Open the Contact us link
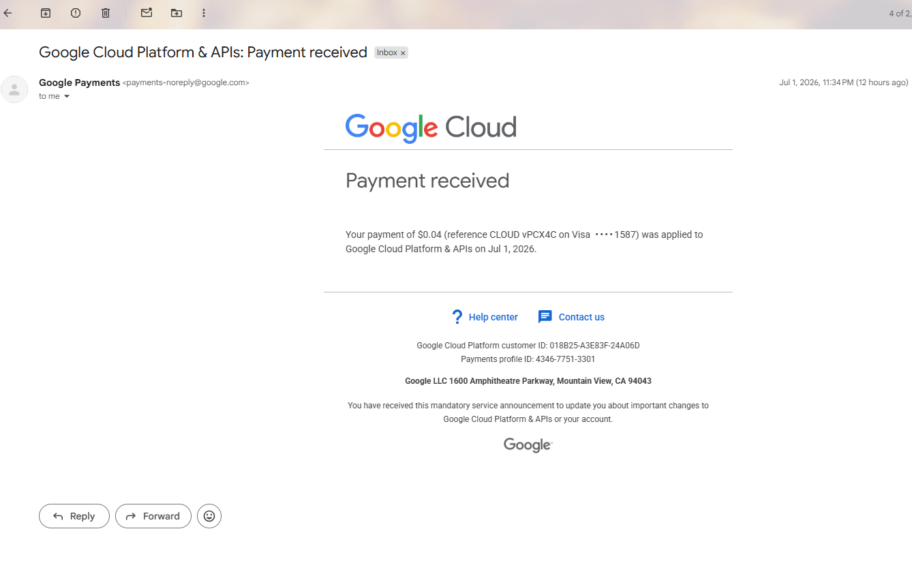This screenshot has width=912, height=574. coord(581,317)
